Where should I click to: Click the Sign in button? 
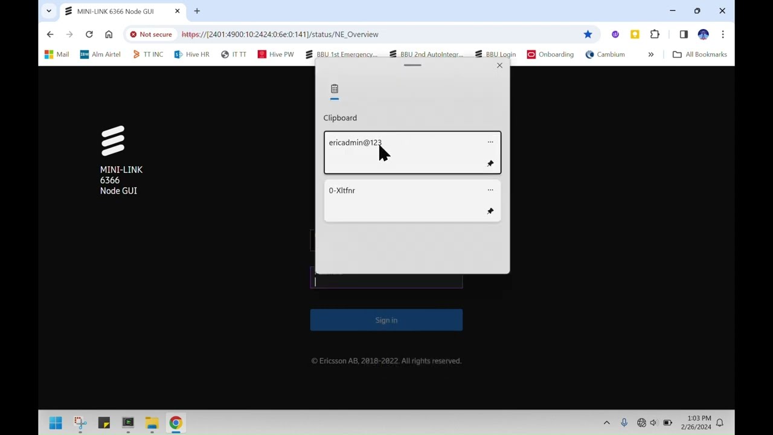[x=386, y=320]
